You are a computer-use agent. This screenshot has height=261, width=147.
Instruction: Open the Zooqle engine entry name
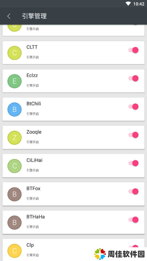(34, 132)
